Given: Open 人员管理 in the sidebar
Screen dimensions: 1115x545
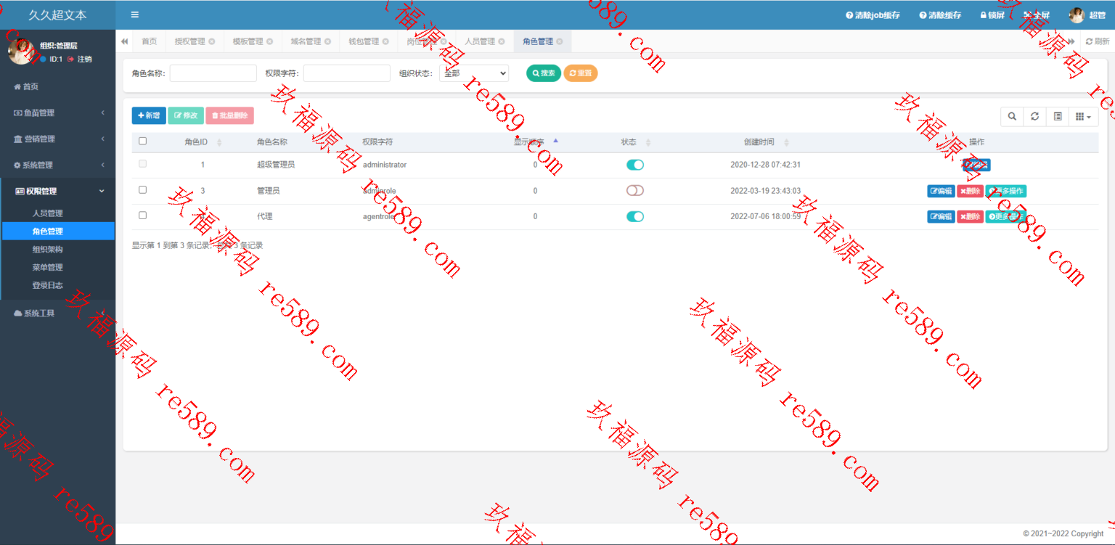Looking at the screenshot, I should click(x=57, y=213).
